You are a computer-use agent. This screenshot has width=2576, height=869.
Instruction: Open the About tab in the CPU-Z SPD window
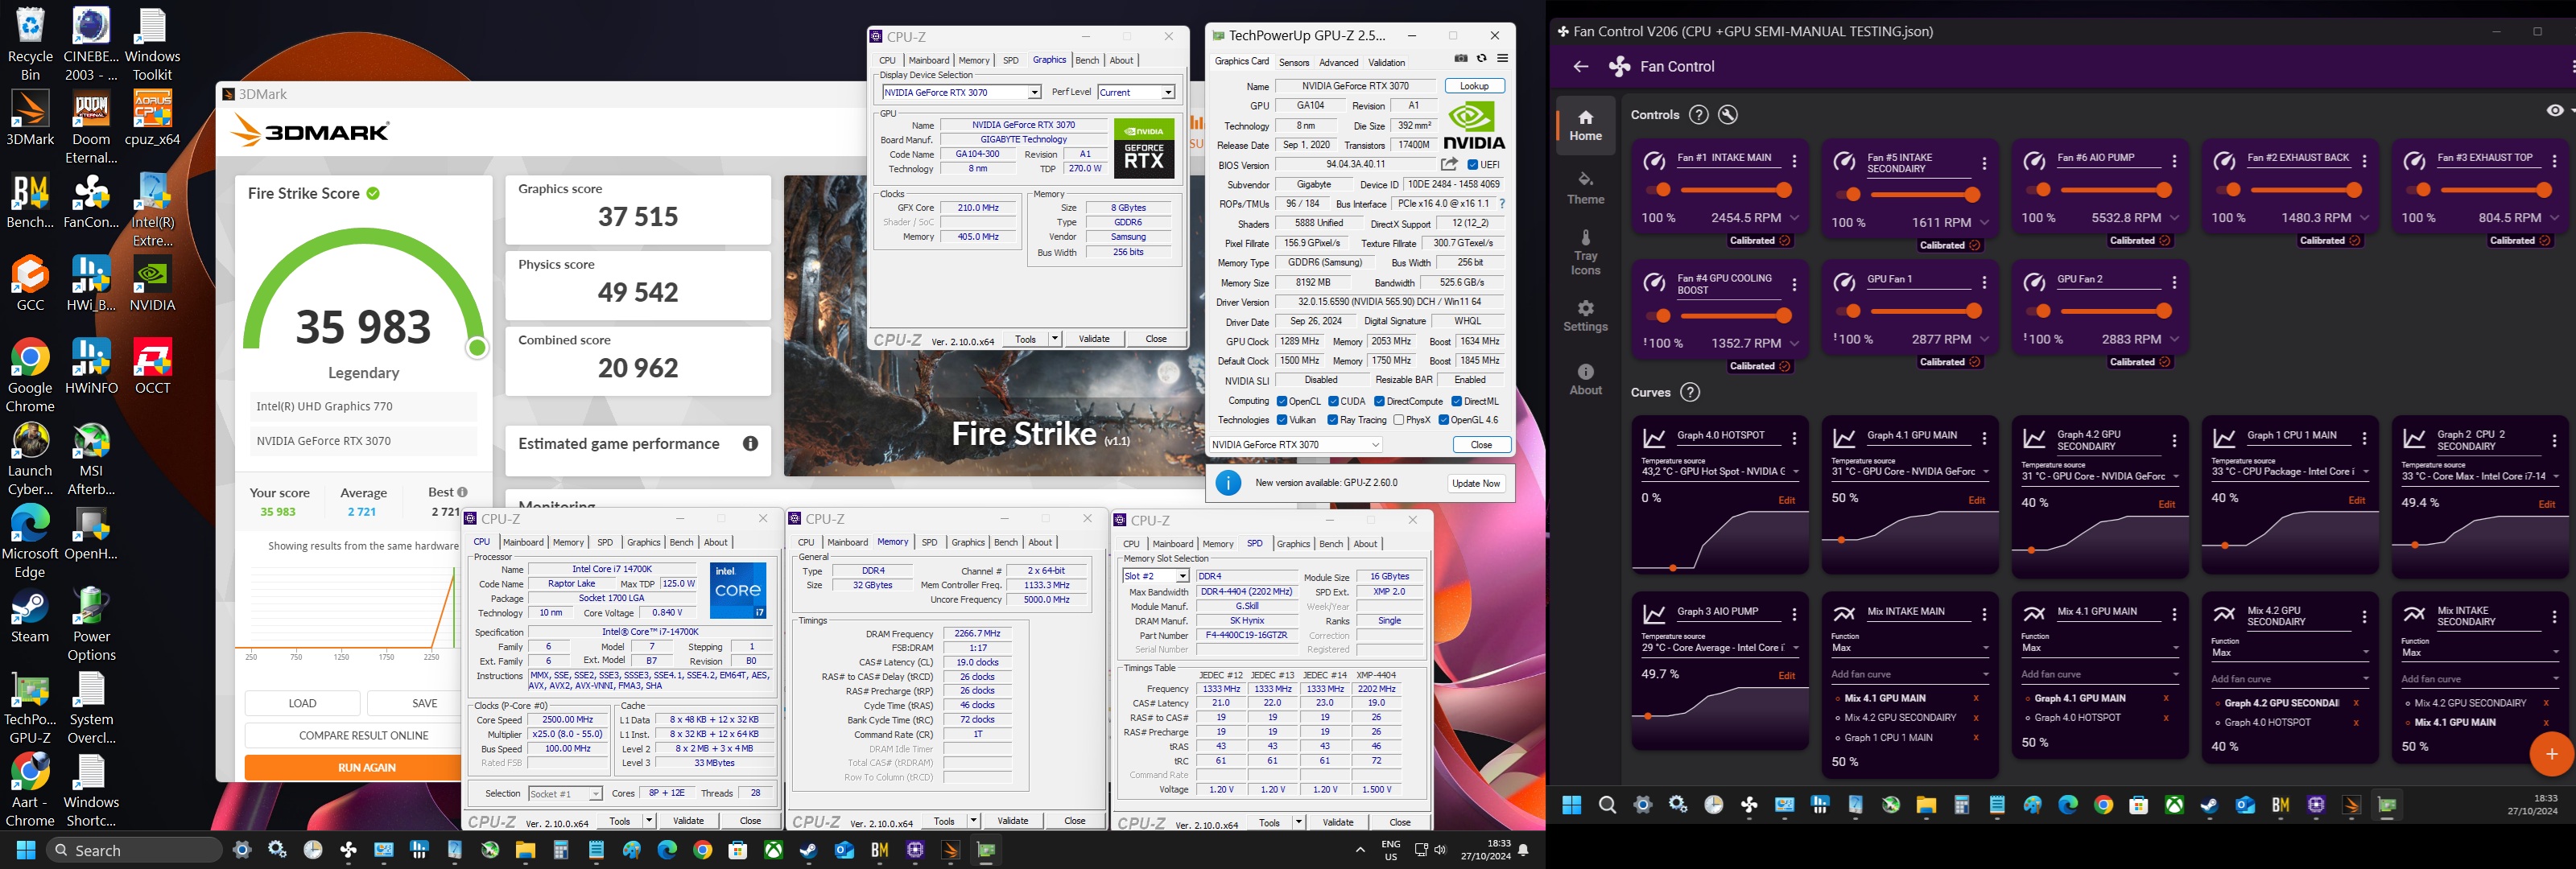1365,543
